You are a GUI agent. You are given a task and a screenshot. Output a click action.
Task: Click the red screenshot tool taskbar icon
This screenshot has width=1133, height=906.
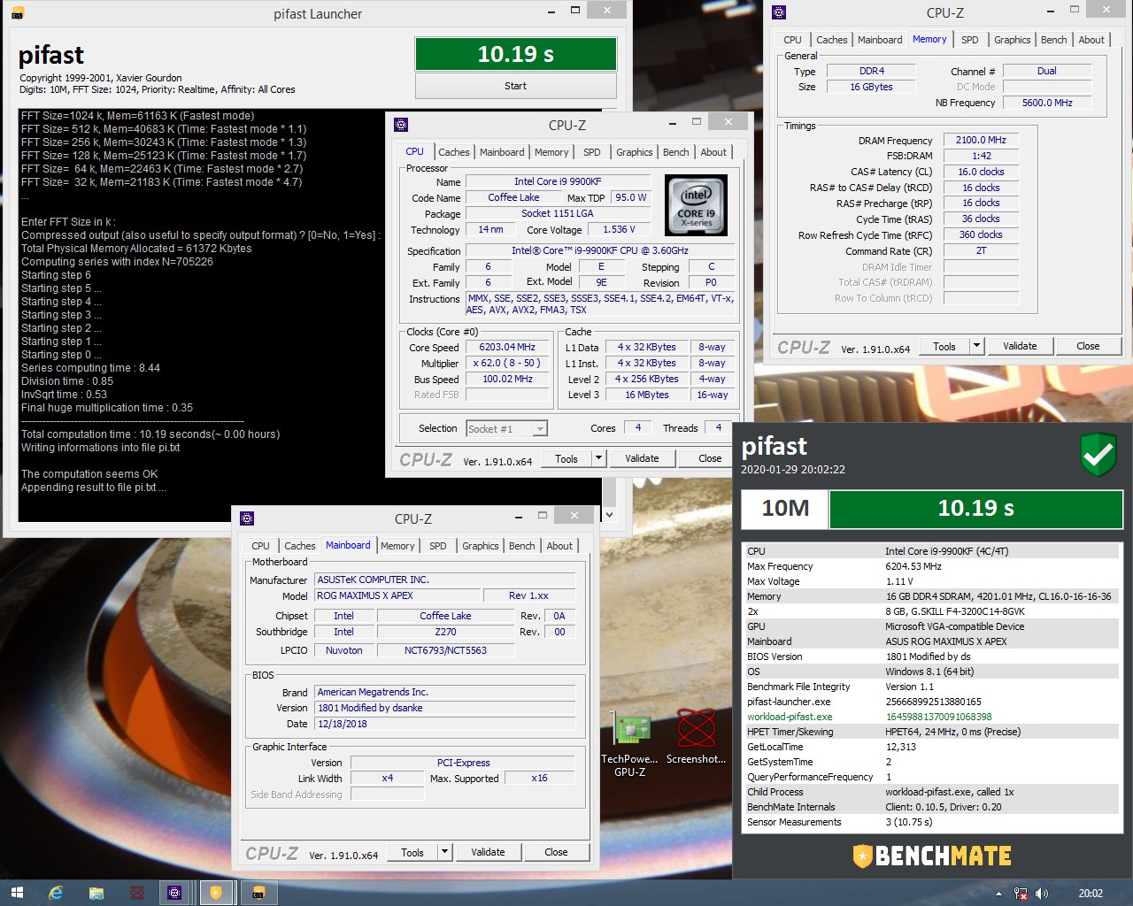pyautogui.click(x=136, y=893)
